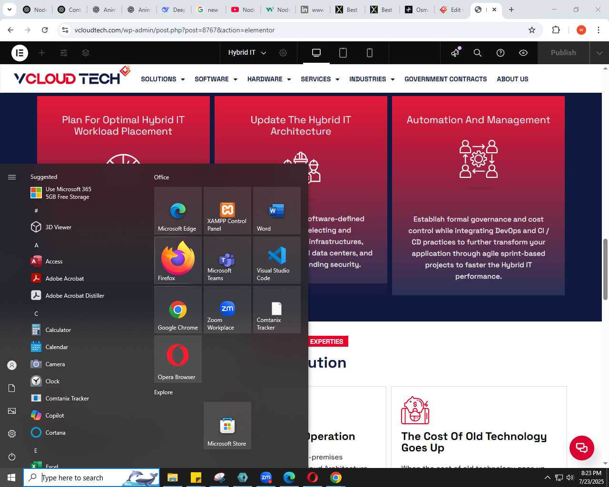
Task: Reload the page in Chrome
Action: pos(45,30)
